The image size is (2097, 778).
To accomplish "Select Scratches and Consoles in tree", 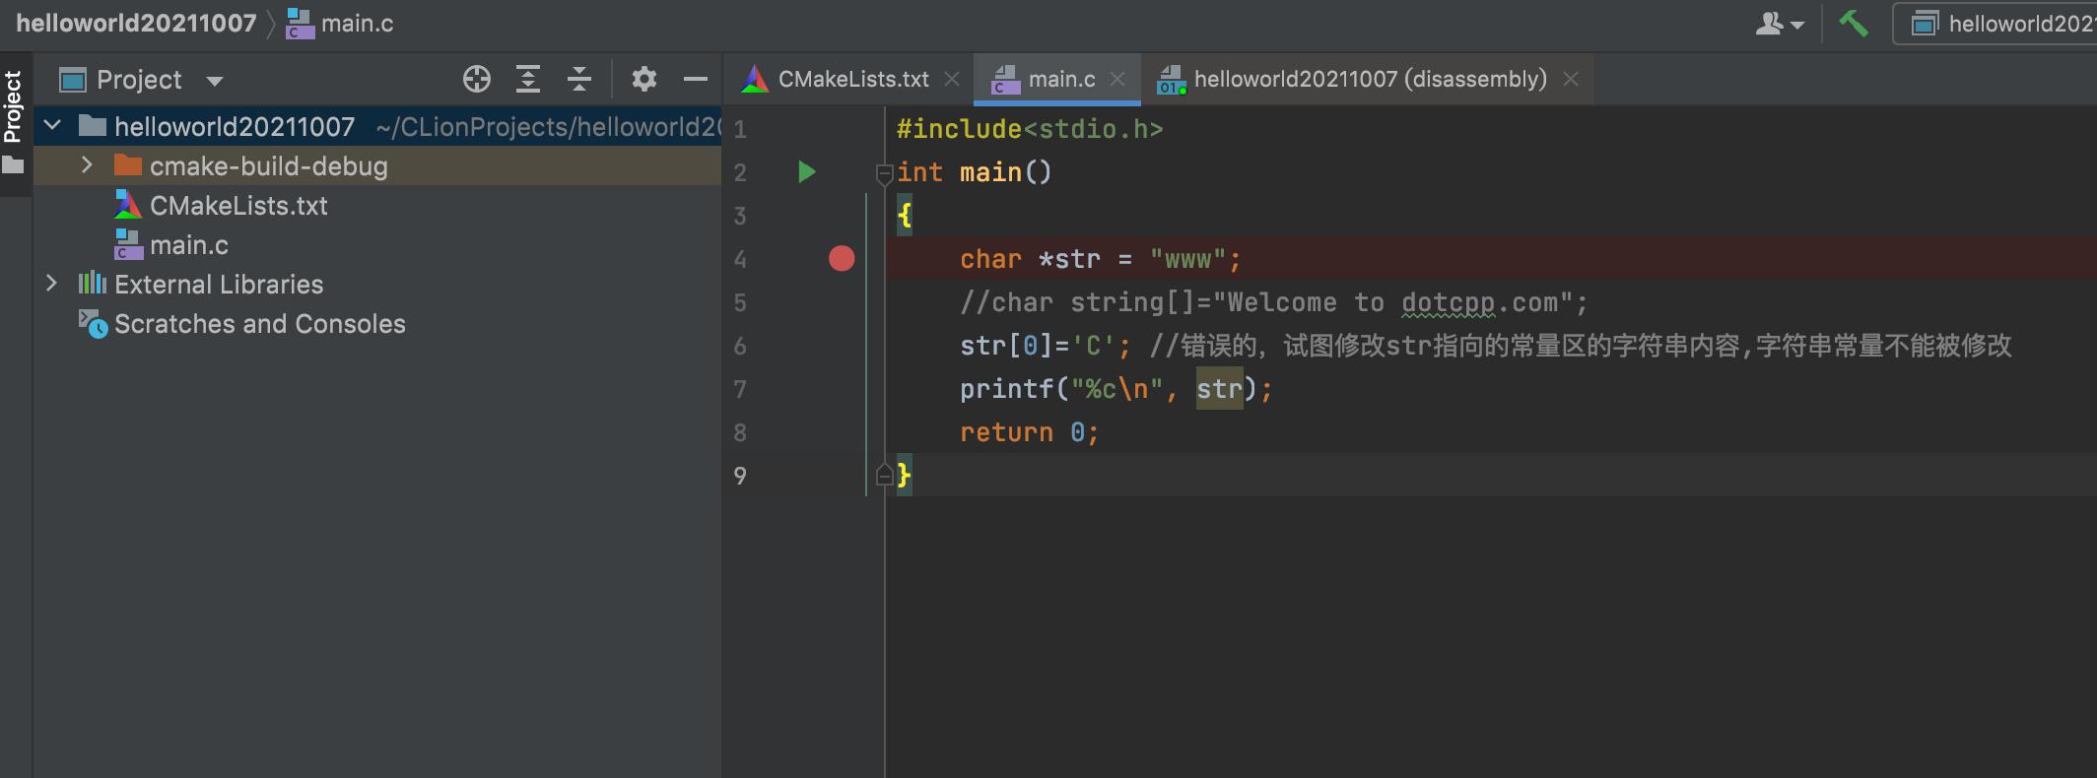I will click(x=259, y=324).
